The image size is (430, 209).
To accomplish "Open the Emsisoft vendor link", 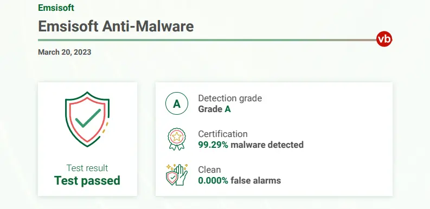I will [56, 8].
